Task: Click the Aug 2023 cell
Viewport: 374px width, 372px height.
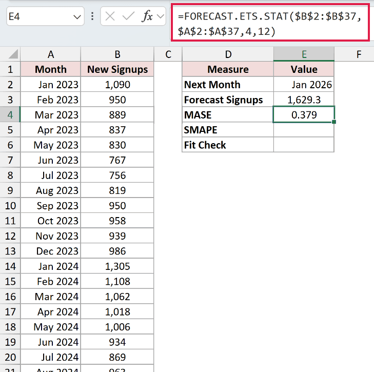Action: pos(51,190)
